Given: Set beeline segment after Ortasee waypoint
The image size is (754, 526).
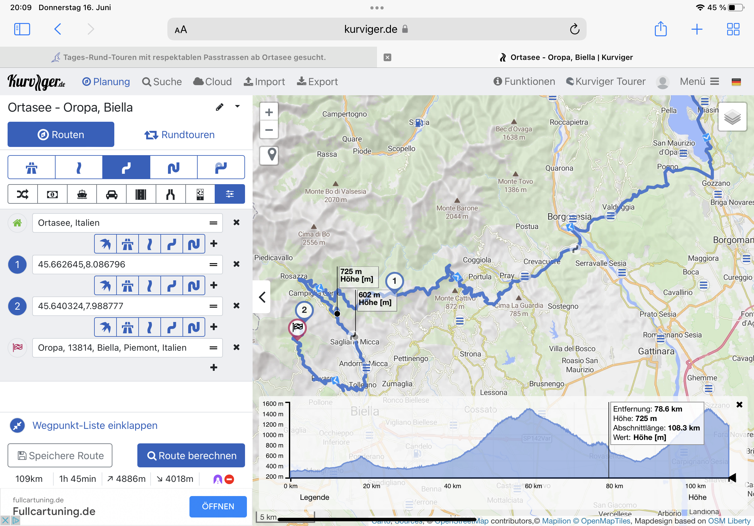Looking at the screenshot, I should [x=105, y=244].
